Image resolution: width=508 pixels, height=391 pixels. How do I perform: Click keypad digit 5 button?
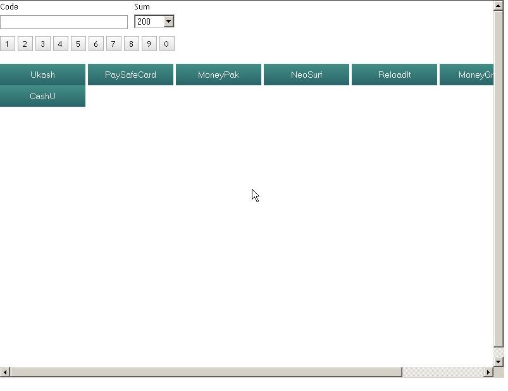pos(78,44)
